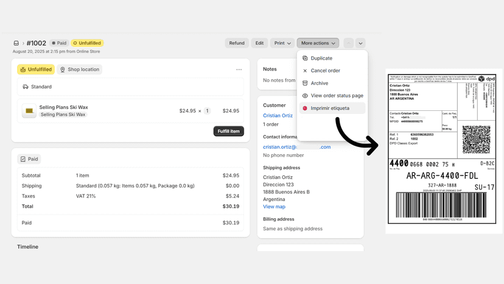This screenshot has width=504, height=284.
Task: Click the Cancel order X icon
Action: pyautogui.click(x=305, y=71)
